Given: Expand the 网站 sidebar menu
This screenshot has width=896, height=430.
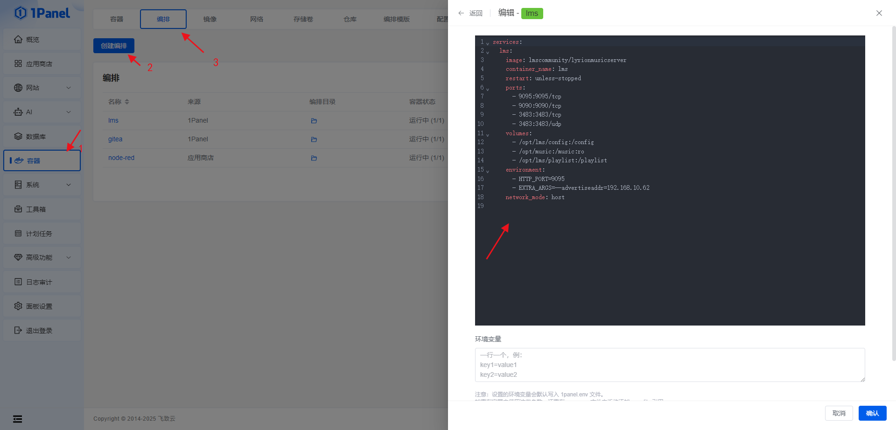Looking at the screenshot, I should coord(42,88).
